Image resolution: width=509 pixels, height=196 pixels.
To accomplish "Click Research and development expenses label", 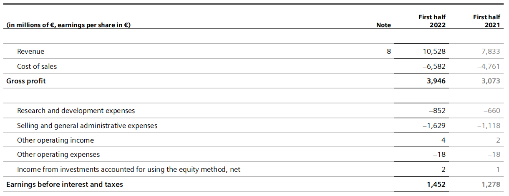I will click(76, 111).
